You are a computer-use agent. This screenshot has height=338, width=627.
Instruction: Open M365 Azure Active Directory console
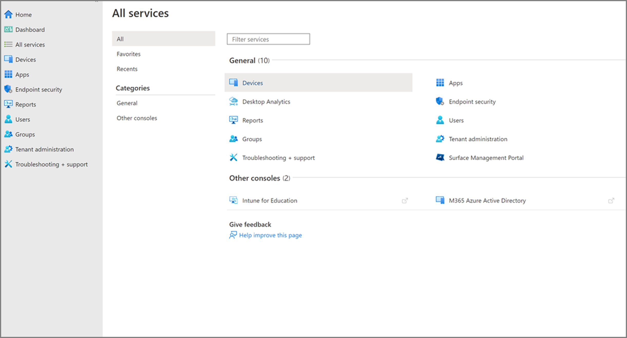point(487,201)
